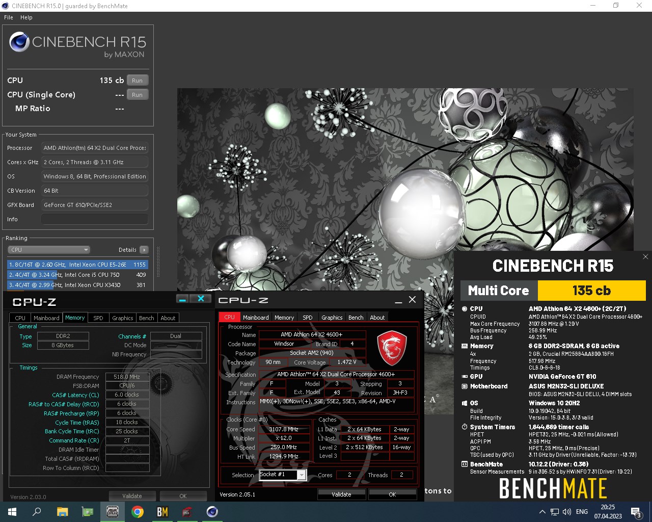The image size is (652, 522).
Task: Open the green graphics card taskbar app
Action: [x=88, y=512]
